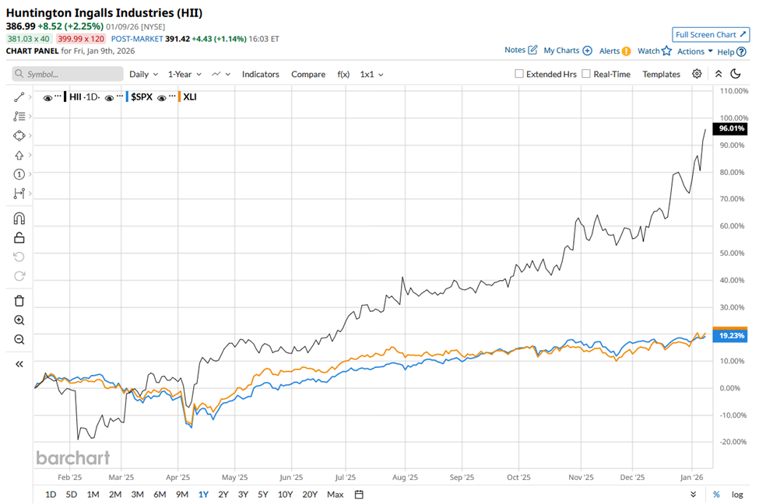Viewport: 759px width, 504px height.
Task: Open the My Charts link
Action: click(x=567, y=51)
